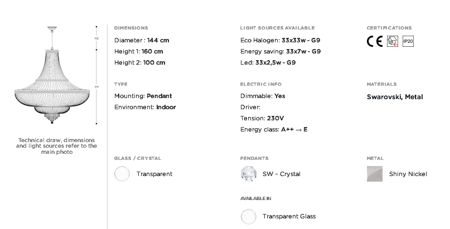
Task: Click the Eco Halogen 33x33w - G9 line
Action: (x=280, y=41)
